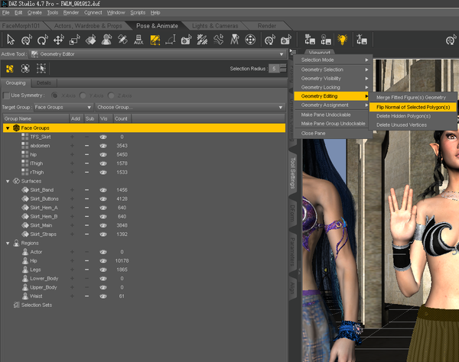Select the circular navigation pad tool

[250, 40]
